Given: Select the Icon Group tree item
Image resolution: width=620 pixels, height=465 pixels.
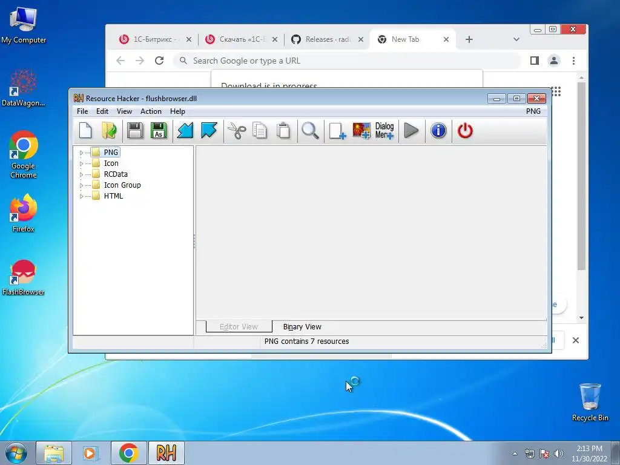Looking at the screenshot, I should [x=122, y=185].
